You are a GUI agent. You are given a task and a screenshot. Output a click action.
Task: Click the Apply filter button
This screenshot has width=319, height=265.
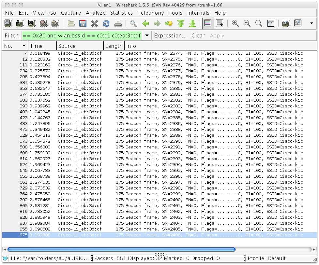coord(217,35)
